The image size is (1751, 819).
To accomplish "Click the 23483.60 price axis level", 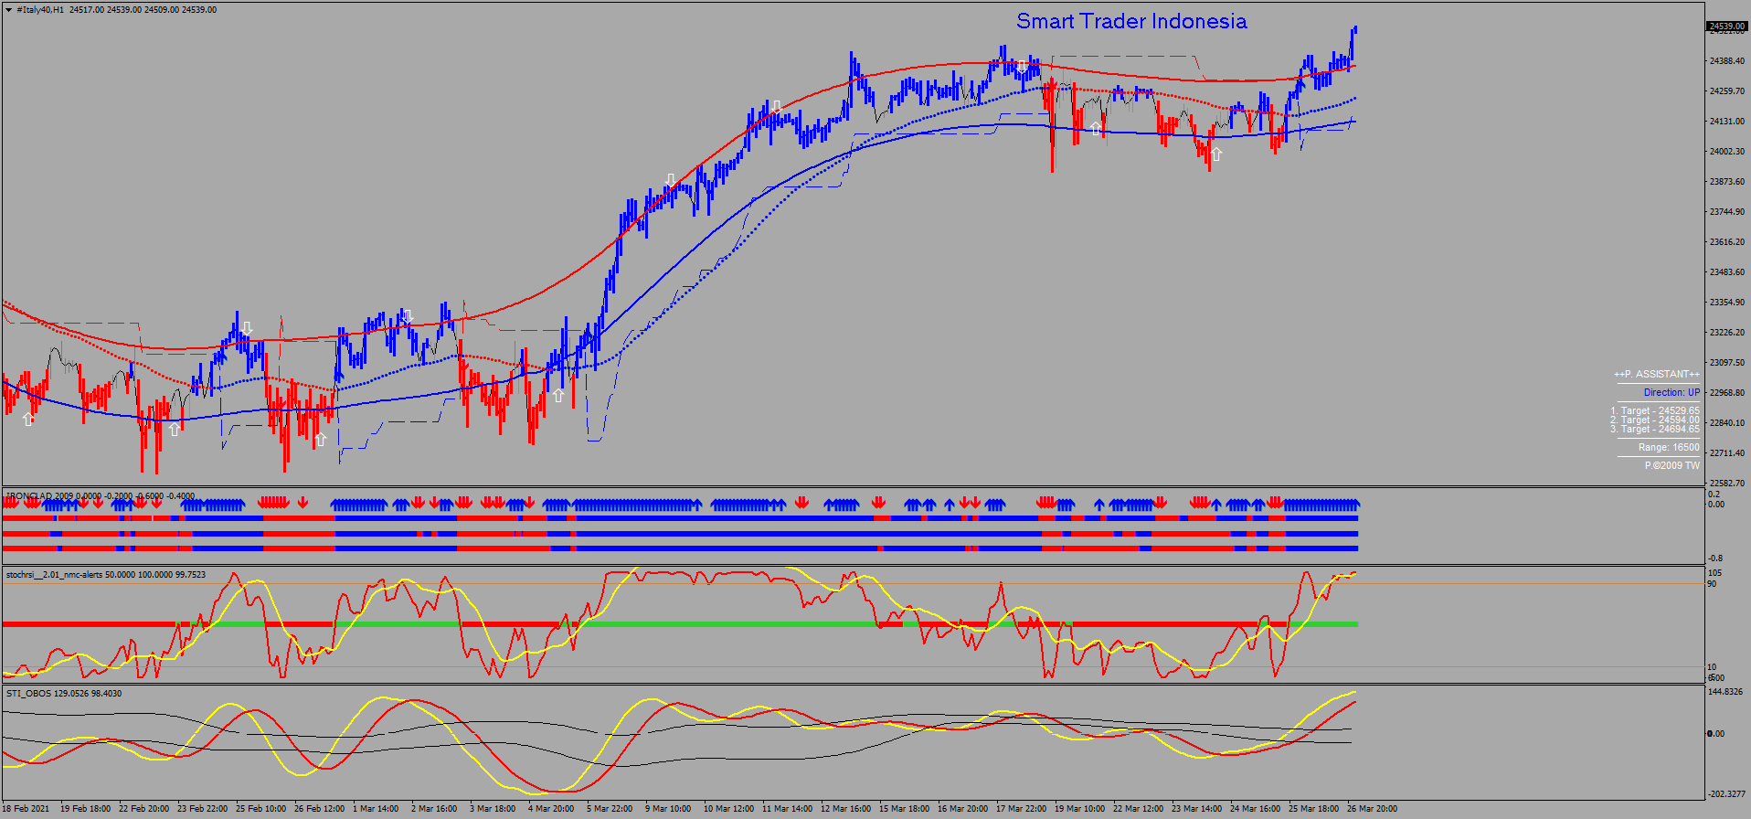I will [x=1726, y=272].
